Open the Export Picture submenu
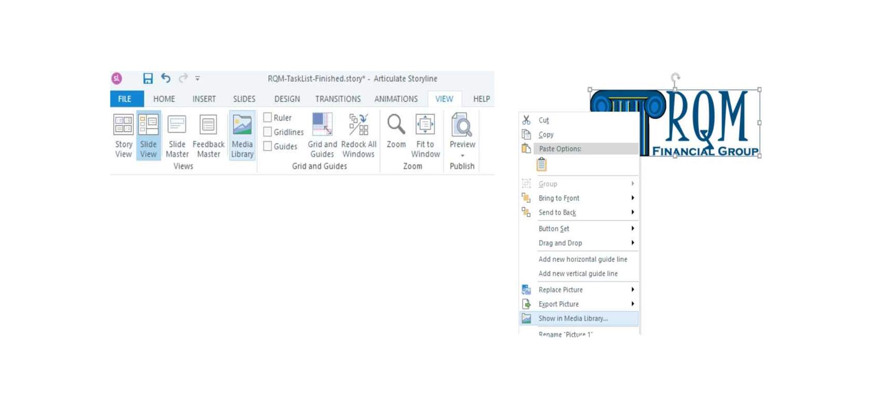 pyautogui.click(x=579, y=304)
